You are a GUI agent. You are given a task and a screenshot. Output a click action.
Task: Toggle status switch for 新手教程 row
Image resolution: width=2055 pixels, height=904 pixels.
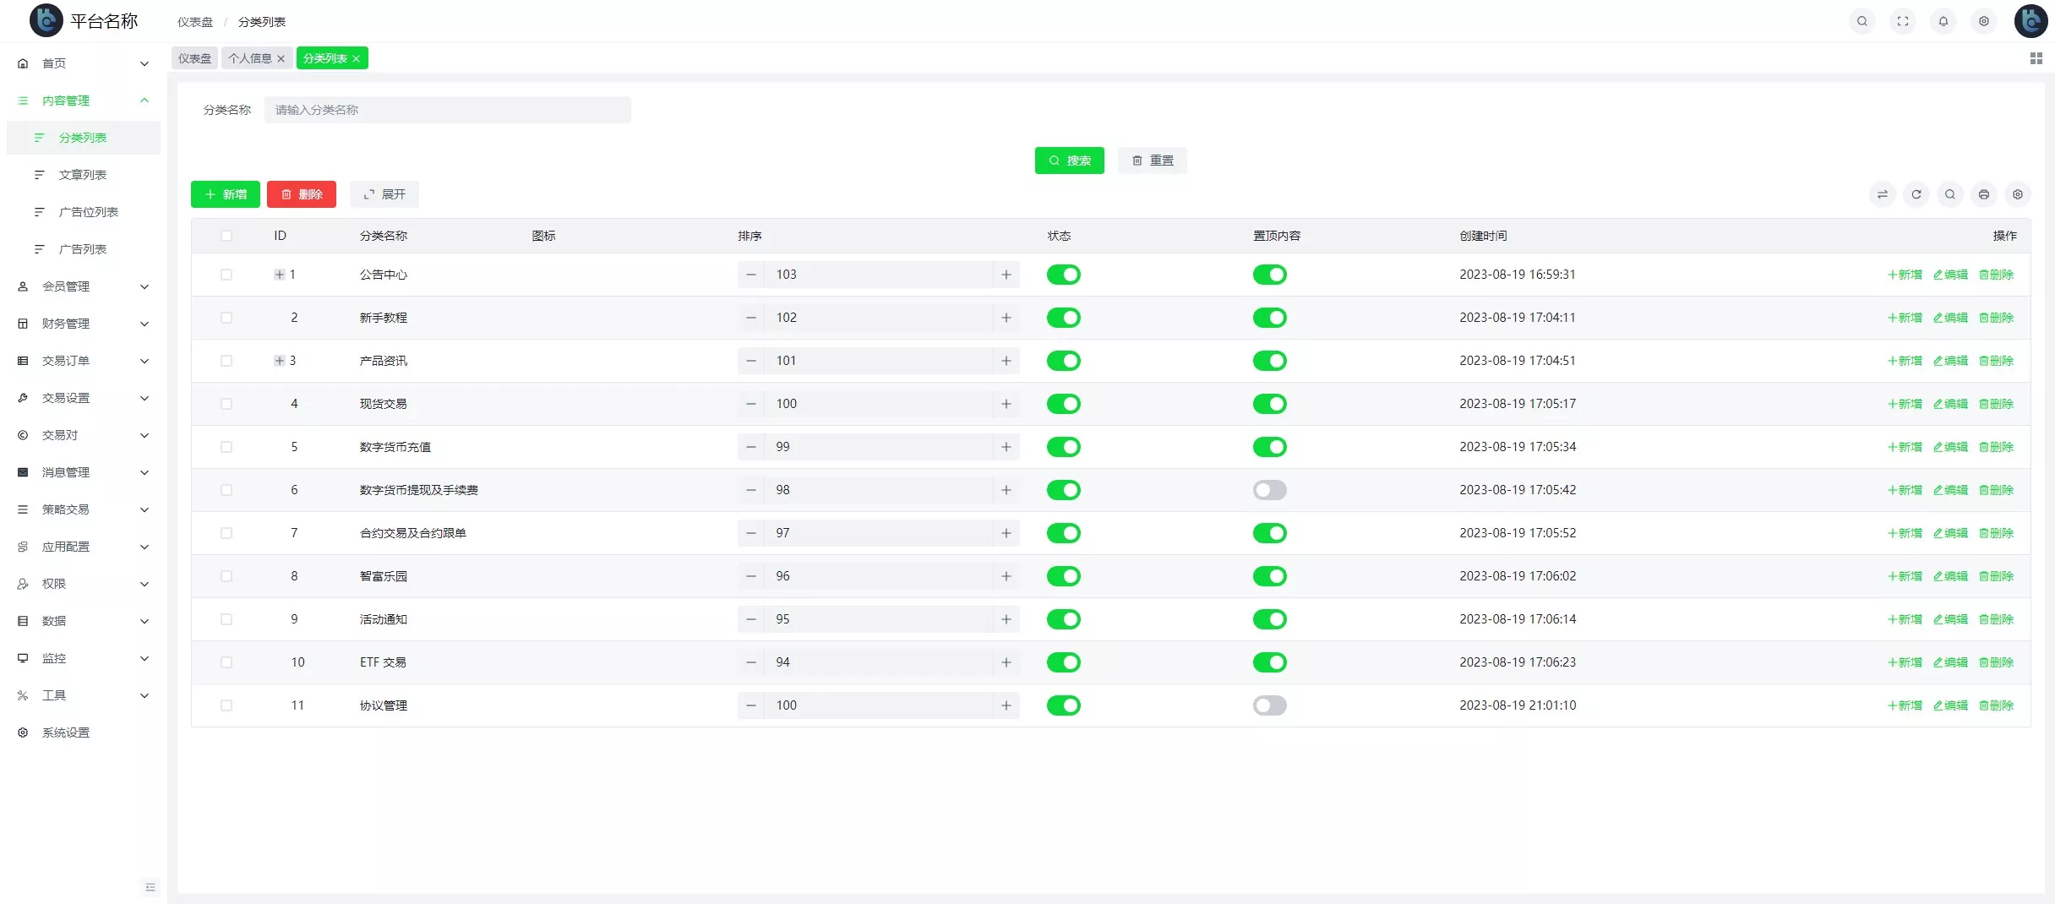pos(1063,318)
